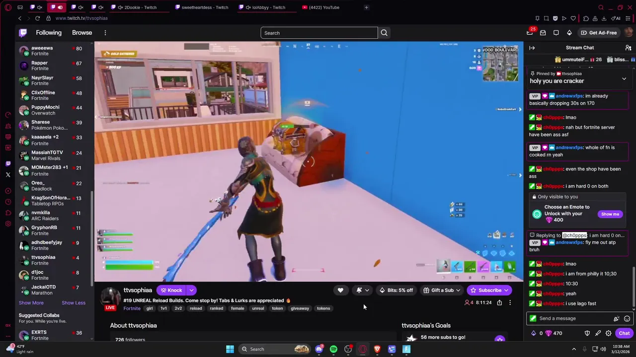Toggle notification bell dropdown for ttvsophiaa

363,290
